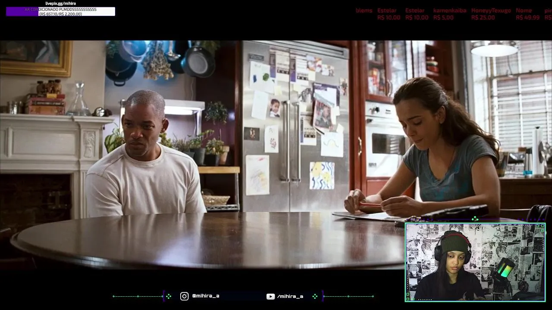Open the /mihira_a YouTube handle
This screenshot has height=310, width=552.
click(x=290, y=296)
